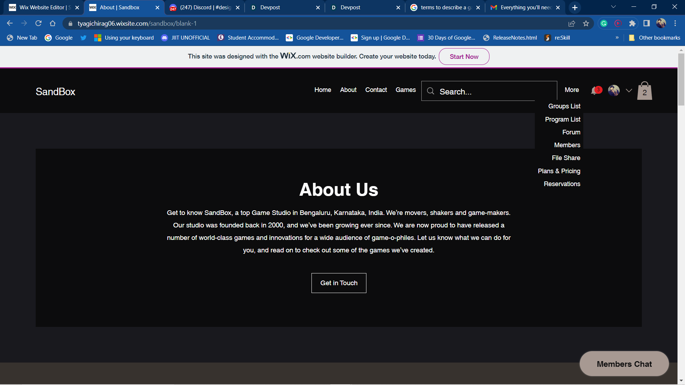Click the share page icon in the address bar
The image size is (685, 385).
point(572,24)
